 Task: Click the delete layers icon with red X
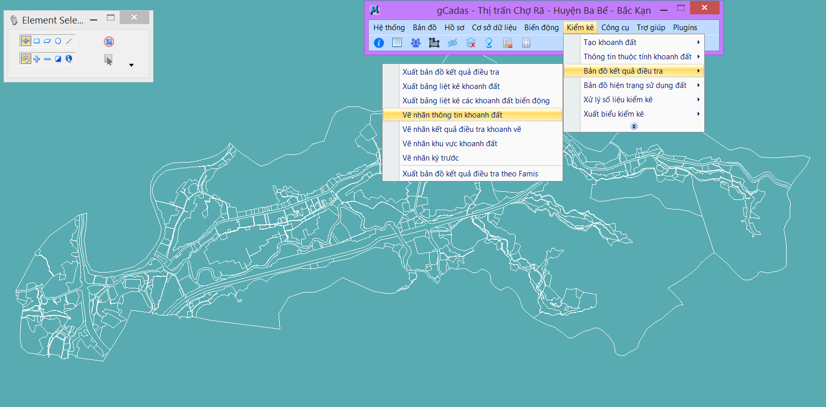tap(471, 43)
